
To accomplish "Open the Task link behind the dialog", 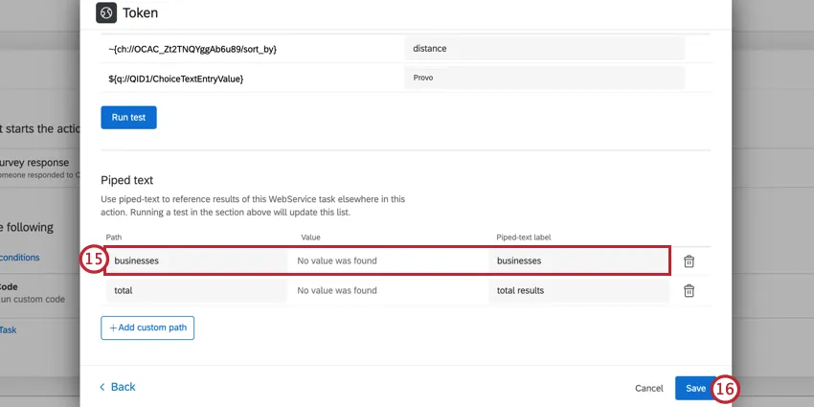I will click(8, 329).
